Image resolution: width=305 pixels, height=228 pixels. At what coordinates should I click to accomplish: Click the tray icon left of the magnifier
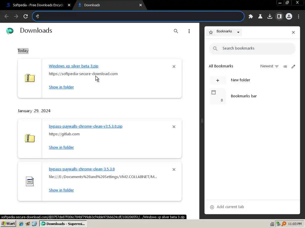[278, 224]
